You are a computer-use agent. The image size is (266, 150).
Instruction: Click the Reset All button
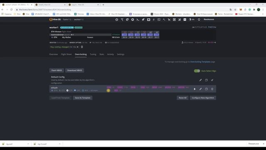point(182,98)
